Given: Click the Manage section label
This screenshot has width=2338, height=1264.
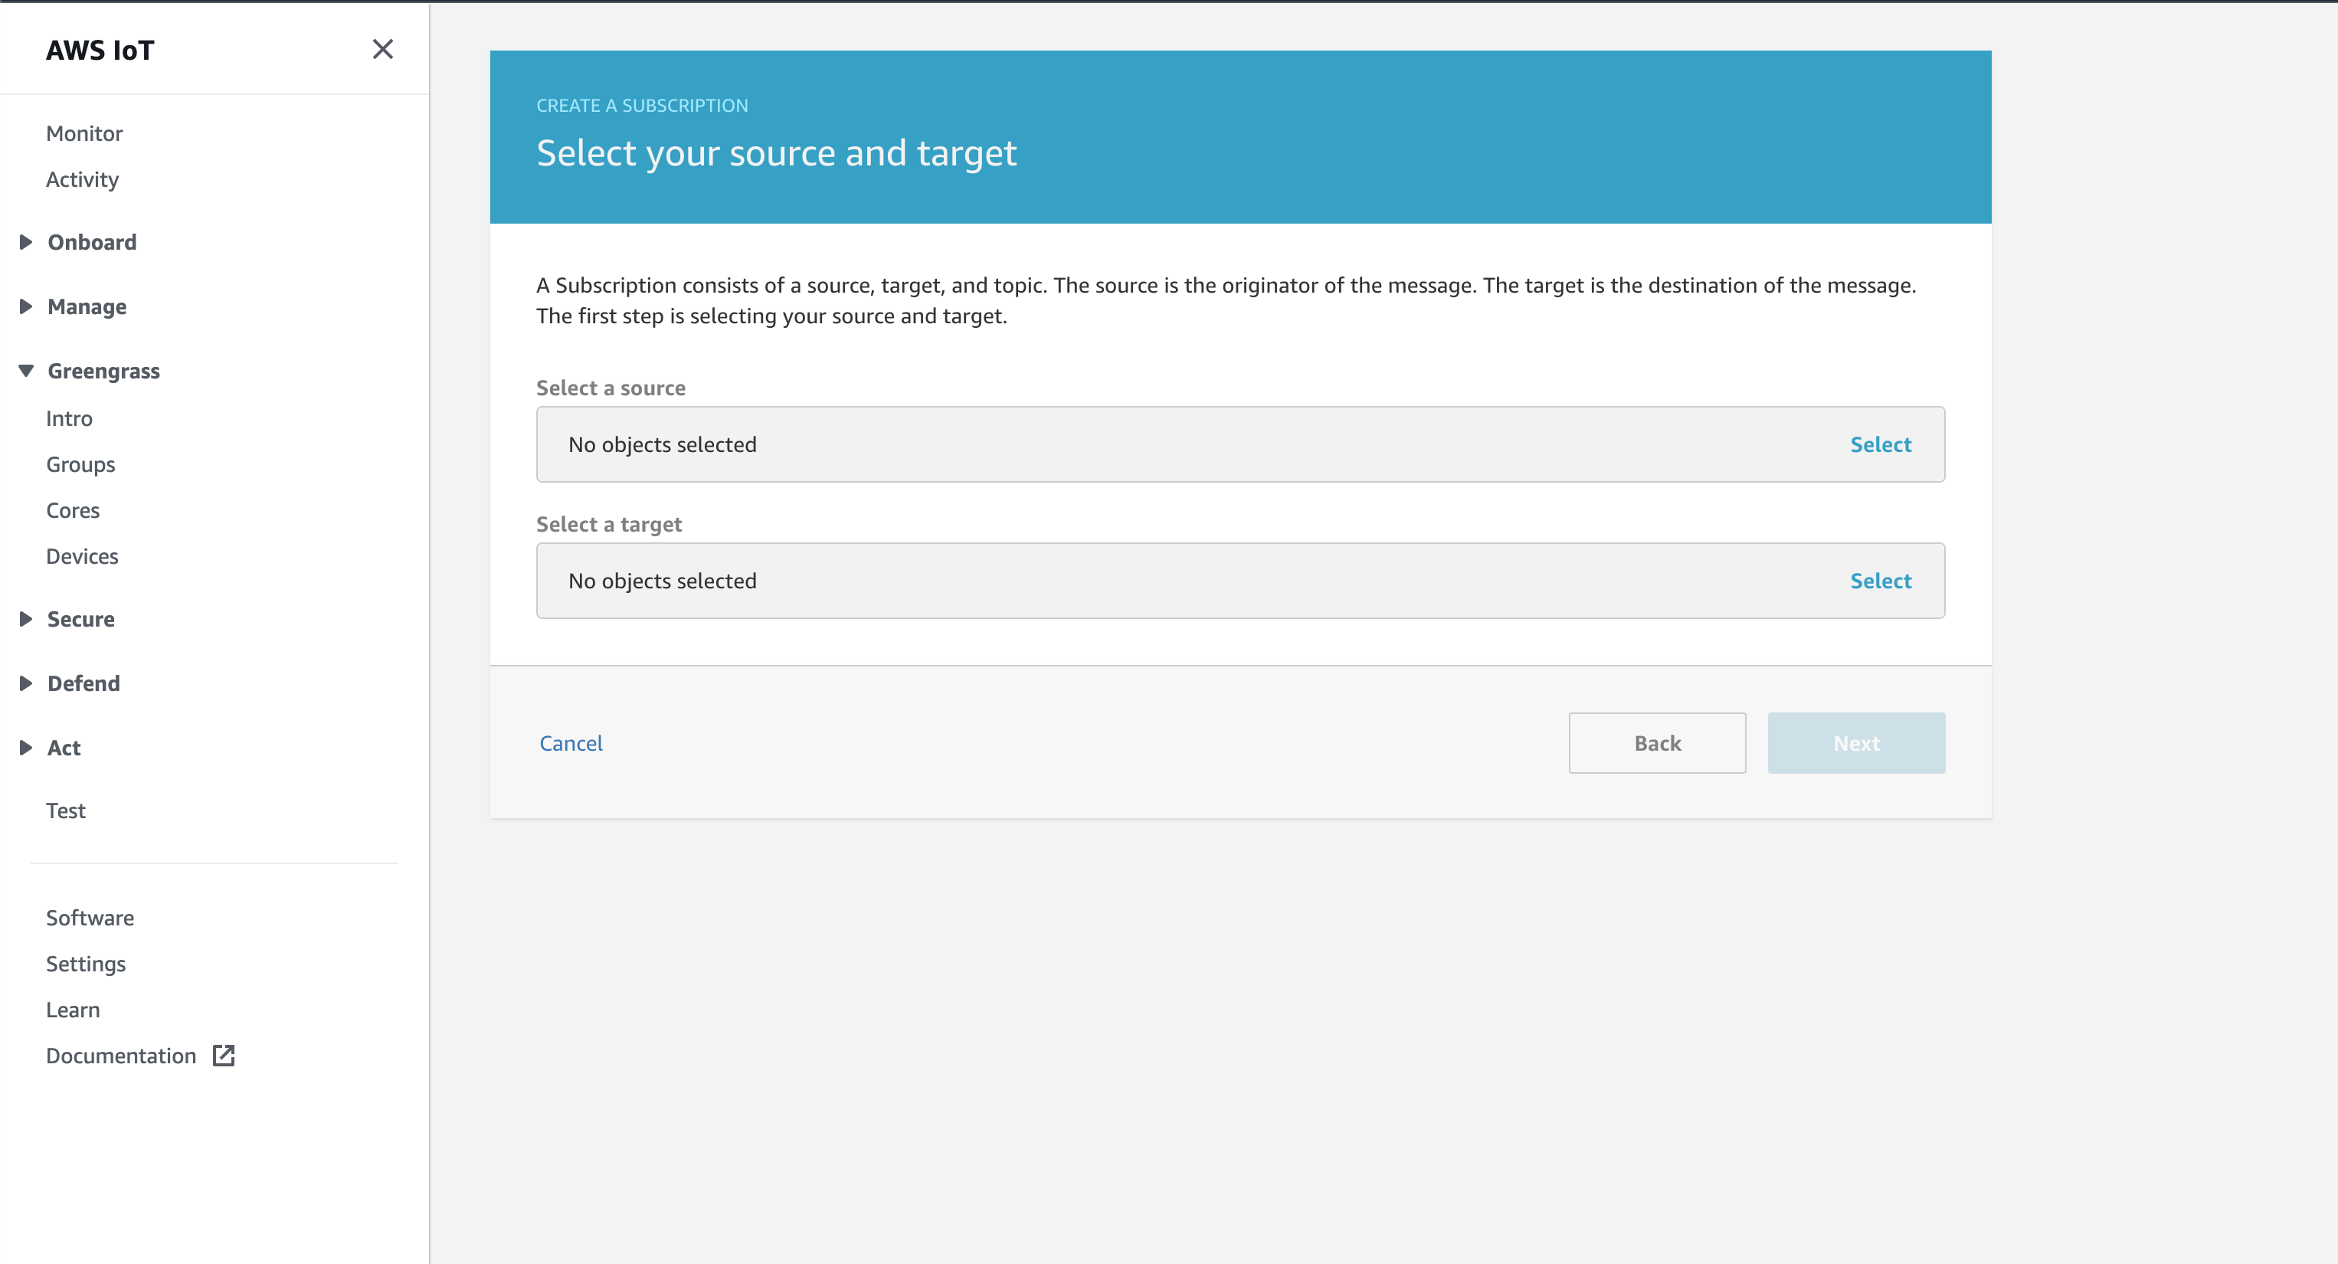Looking at the screenshot, I should [x=87, y=306].
